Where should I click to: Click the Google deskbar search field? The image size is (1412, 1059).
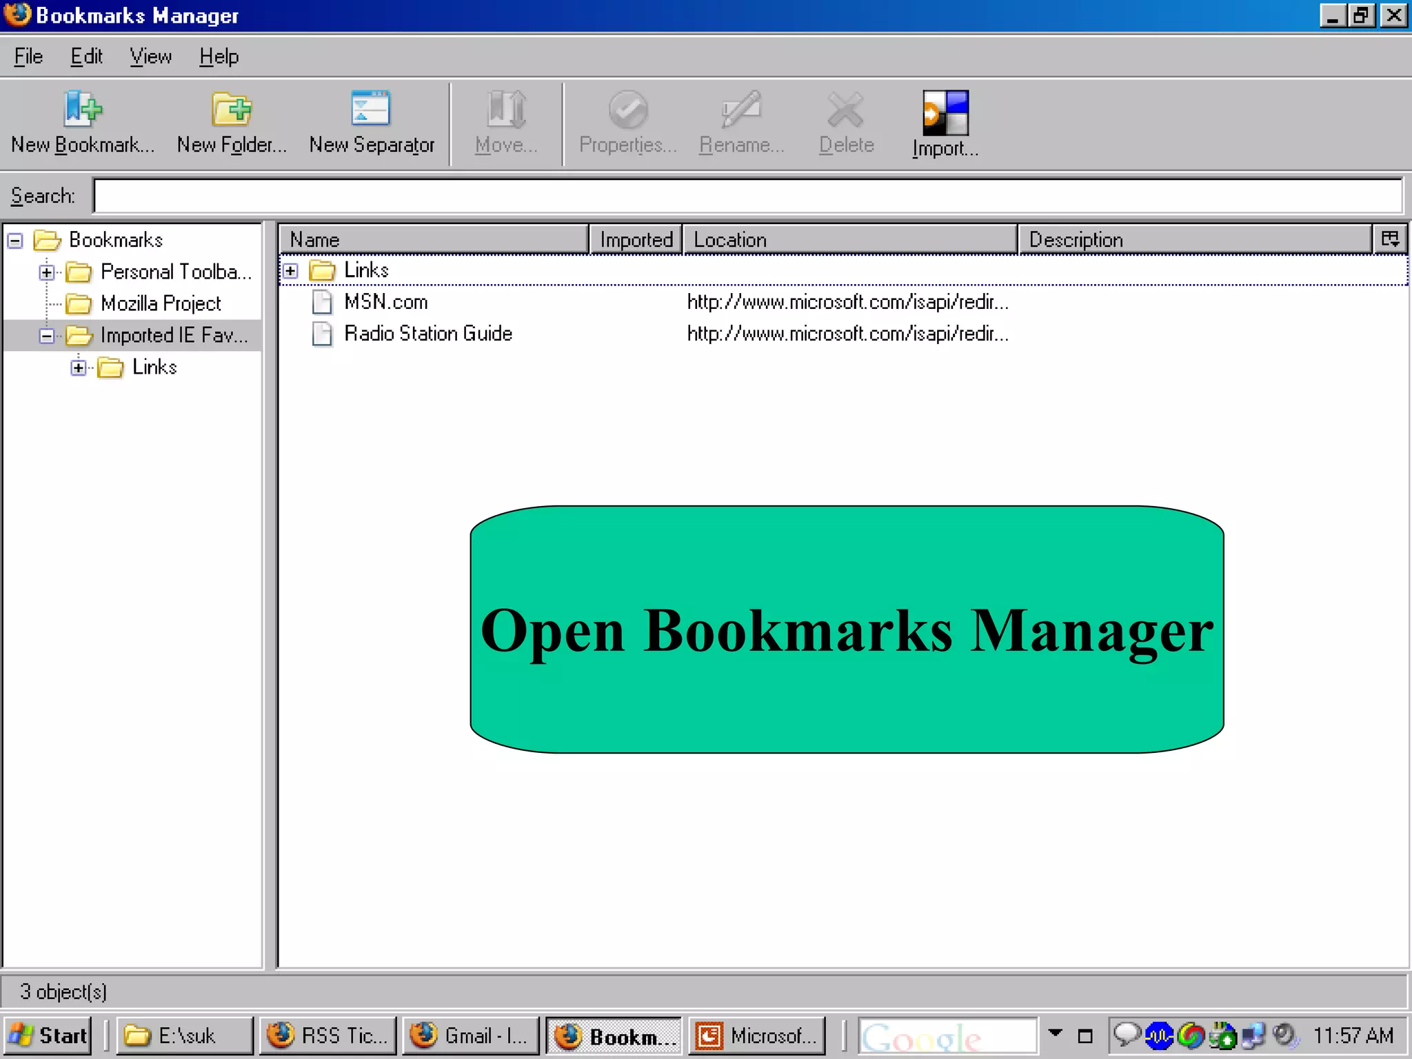(x=947, y=1036)
